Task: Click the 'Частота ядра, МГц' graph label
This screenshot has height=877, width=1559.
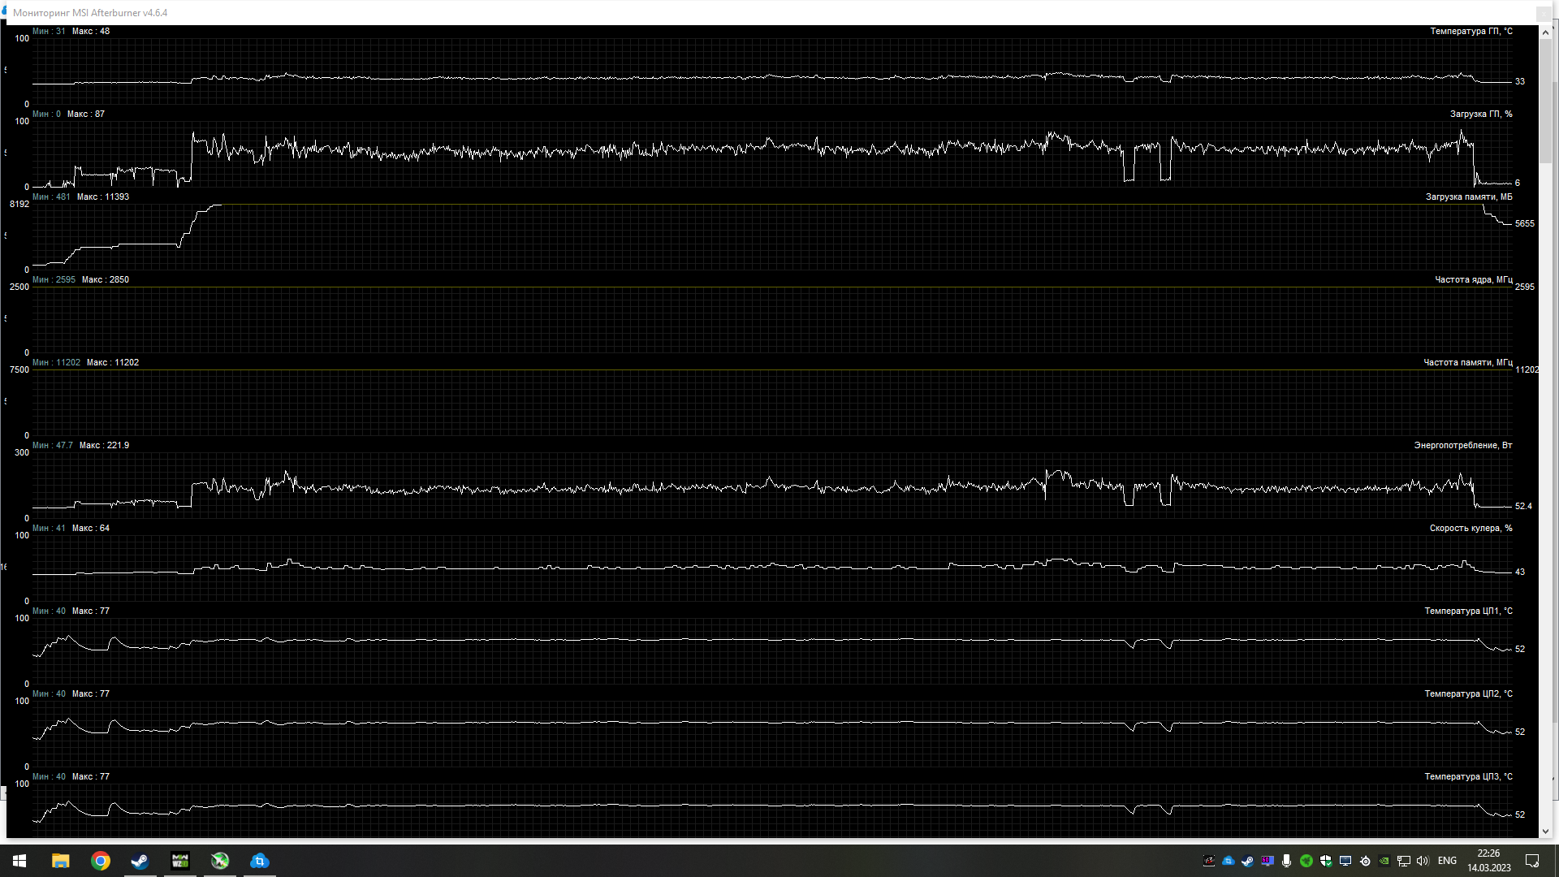Action: tap(1474, 280)
